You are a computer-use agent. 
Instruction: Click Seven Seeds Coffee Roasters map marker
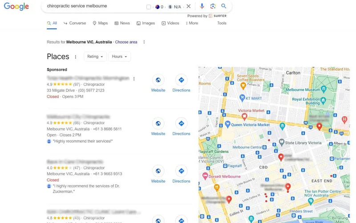point(243,86)
